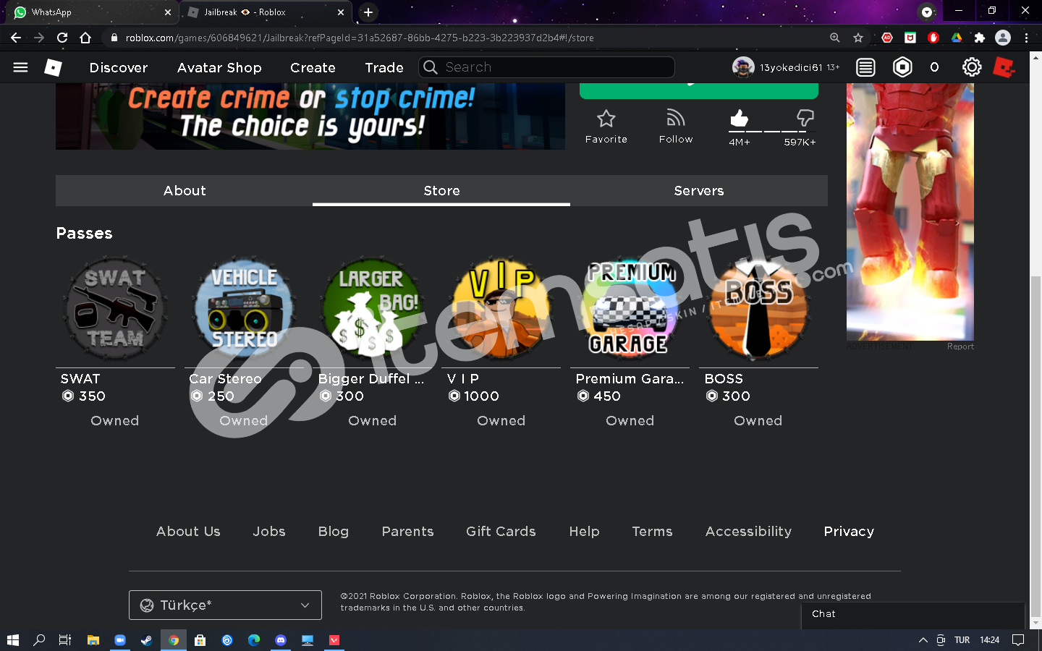Click the Roblox search field
Screen dimensions: 1042x651
(x=546, y=67)
